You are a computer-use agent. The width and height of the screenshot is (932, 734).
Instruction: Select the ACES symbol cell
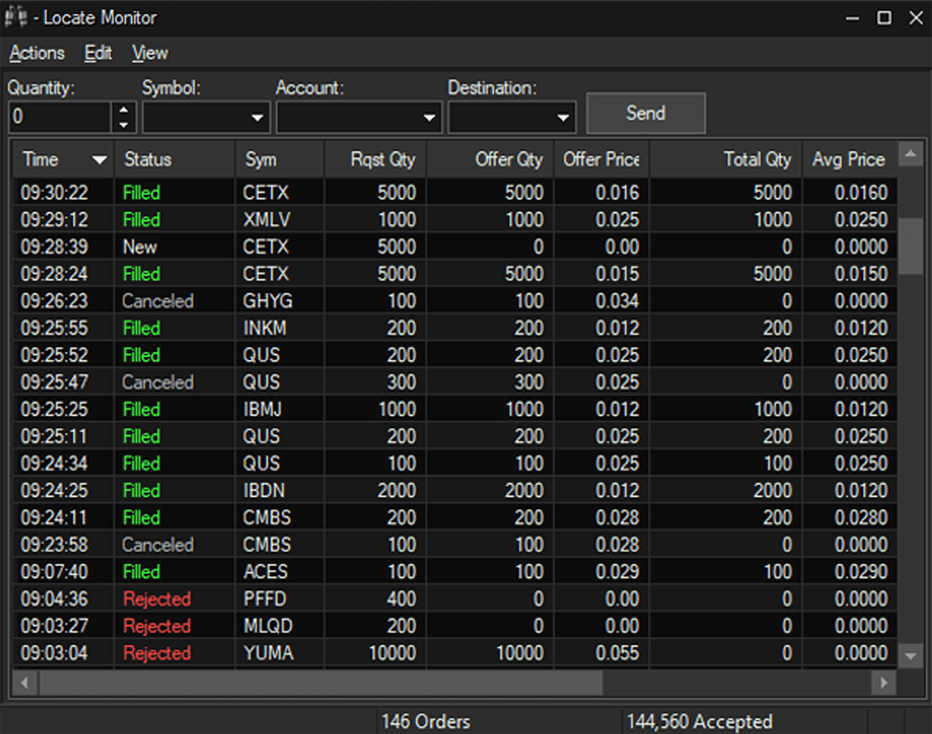pos(280,572)
